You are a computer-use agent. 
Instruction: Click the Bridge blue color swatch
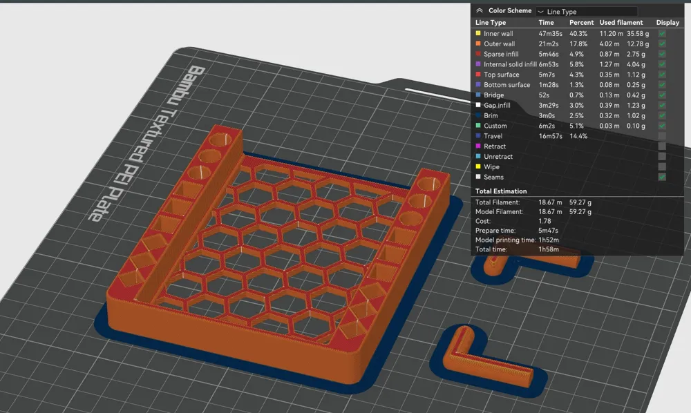click(x=478, y=95)
